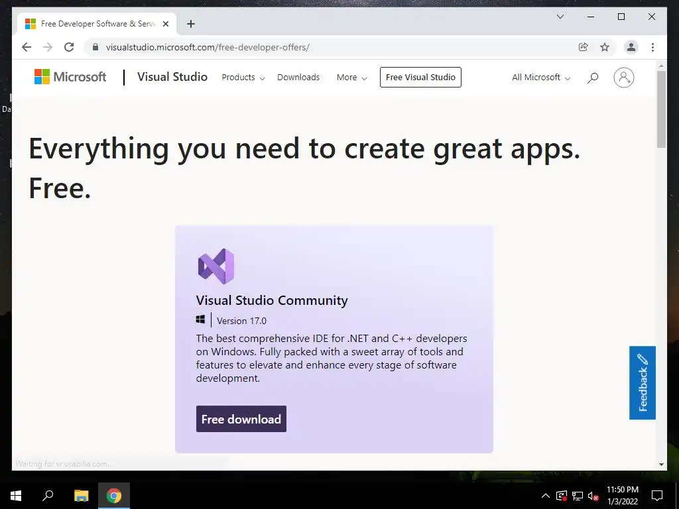Click the Free Visual Studio button
The height and width of the screenshot is (509, 679).
[x=420, y=77]
